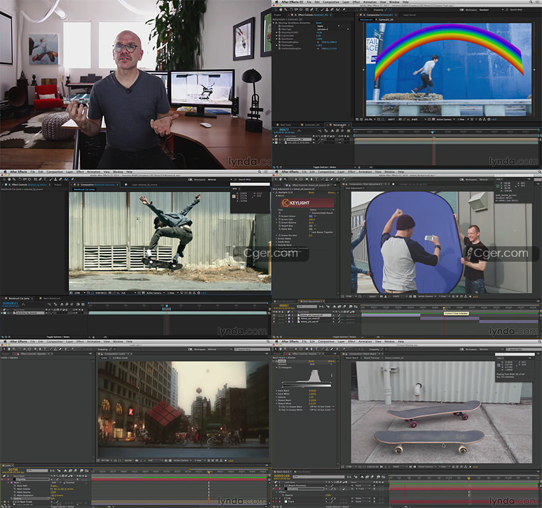Image resolution: width=542 pixels, height=508 pixels.
Task: Select the Brush tool in the rainbow window
Action: (x=322, y=10)
